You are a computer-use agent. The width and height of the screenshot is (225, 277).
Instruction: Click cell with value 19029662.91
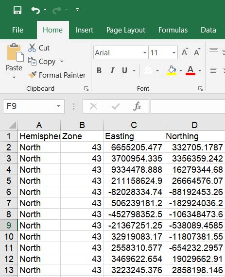pos(194,259)
